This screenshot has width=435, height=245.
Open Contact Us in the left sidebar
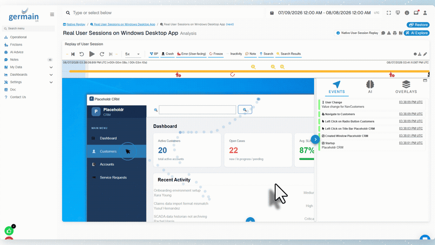tap(18, 97)
